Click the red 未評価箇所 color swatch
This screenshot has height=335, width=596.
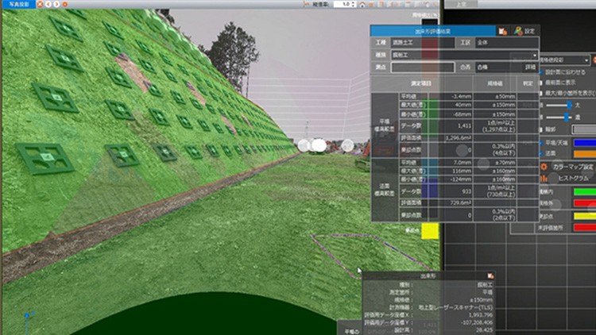click(x=585, y=228)
